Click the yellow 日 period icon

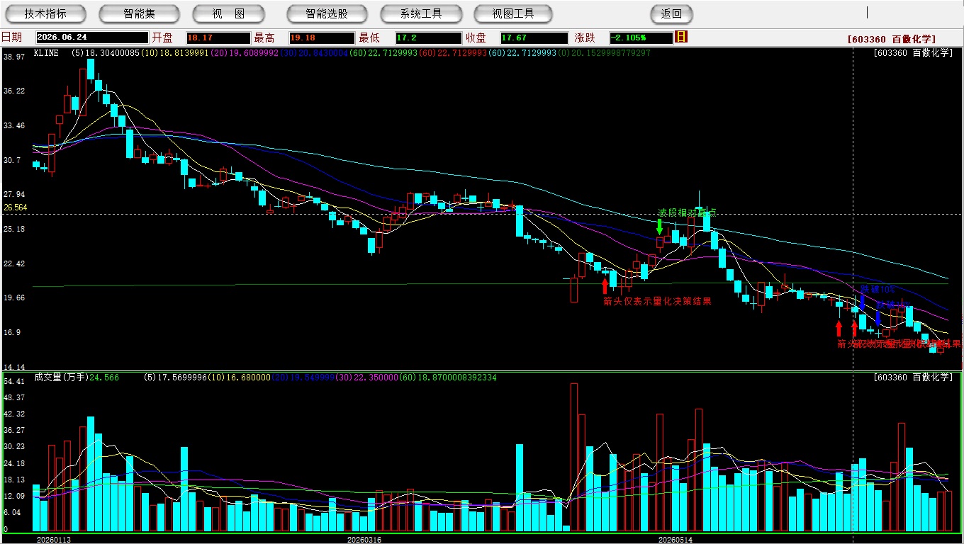(681, 37)
